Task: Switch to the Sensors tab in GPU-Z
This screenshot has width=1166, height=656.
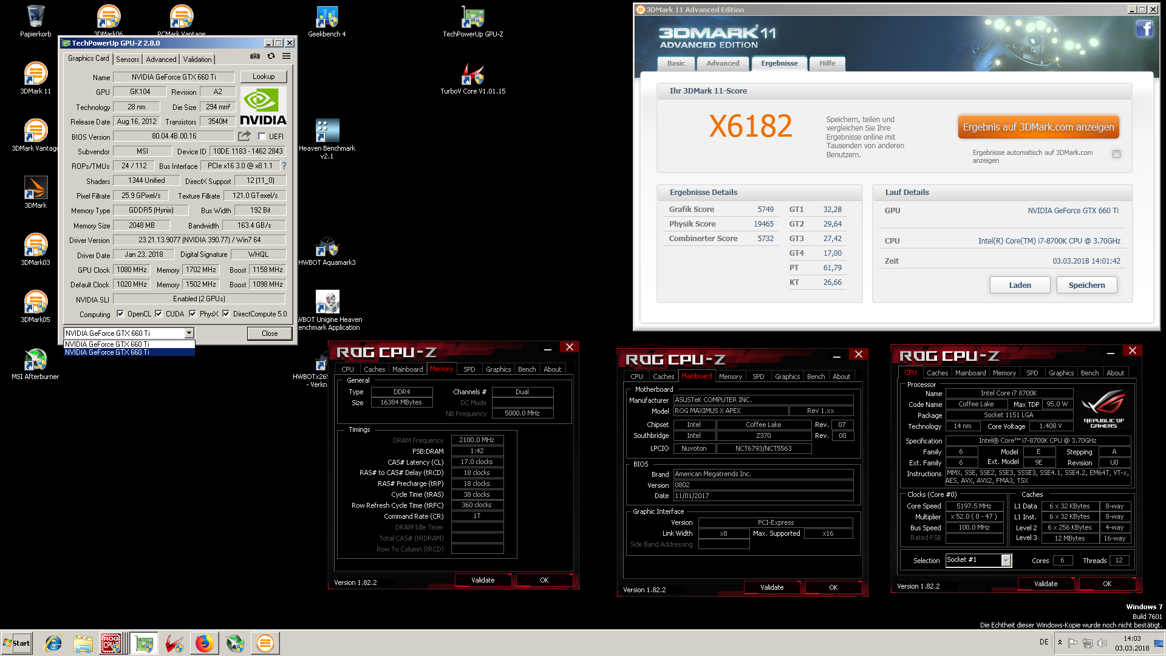Action: [x=128, y=60]
